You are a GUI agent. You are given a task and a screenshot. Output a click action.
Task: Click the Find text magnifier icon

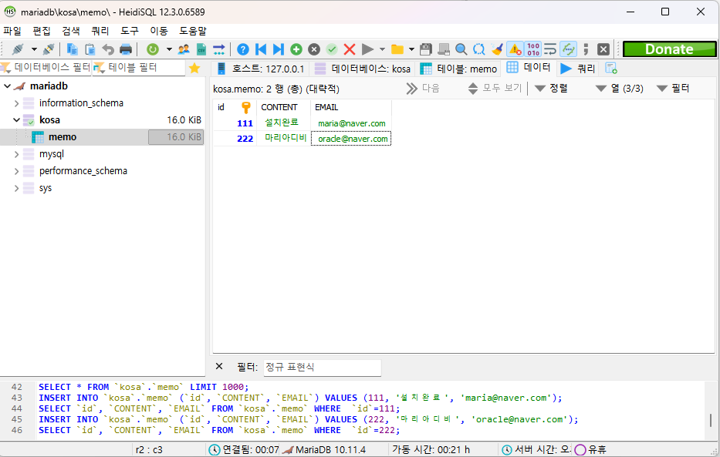(x=461, y=49)
